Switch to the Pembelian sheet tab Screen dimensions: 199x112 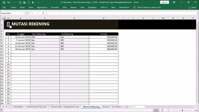(18, 107)
